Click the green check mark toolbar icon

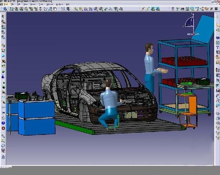coord(106,9)
